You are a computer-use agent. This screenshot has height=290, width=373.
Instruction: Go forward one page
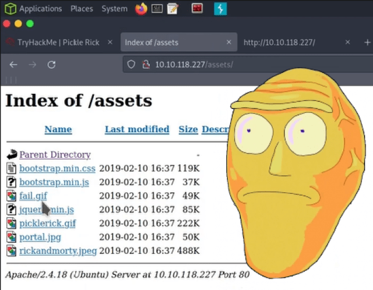tap(33, 65)
